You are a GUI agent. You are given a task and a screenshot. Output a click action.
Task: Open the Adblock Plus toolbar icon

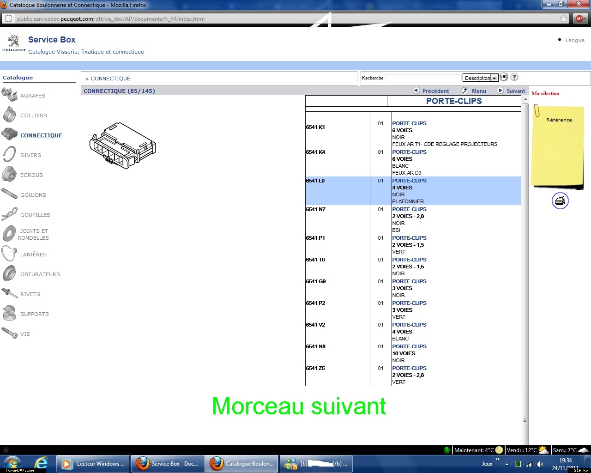579,18
